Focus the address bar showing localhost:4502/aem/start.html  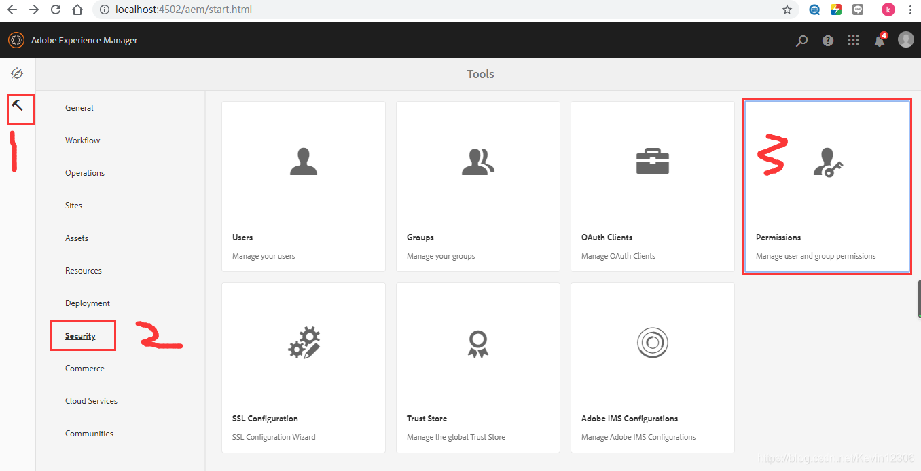pos(446,10)
